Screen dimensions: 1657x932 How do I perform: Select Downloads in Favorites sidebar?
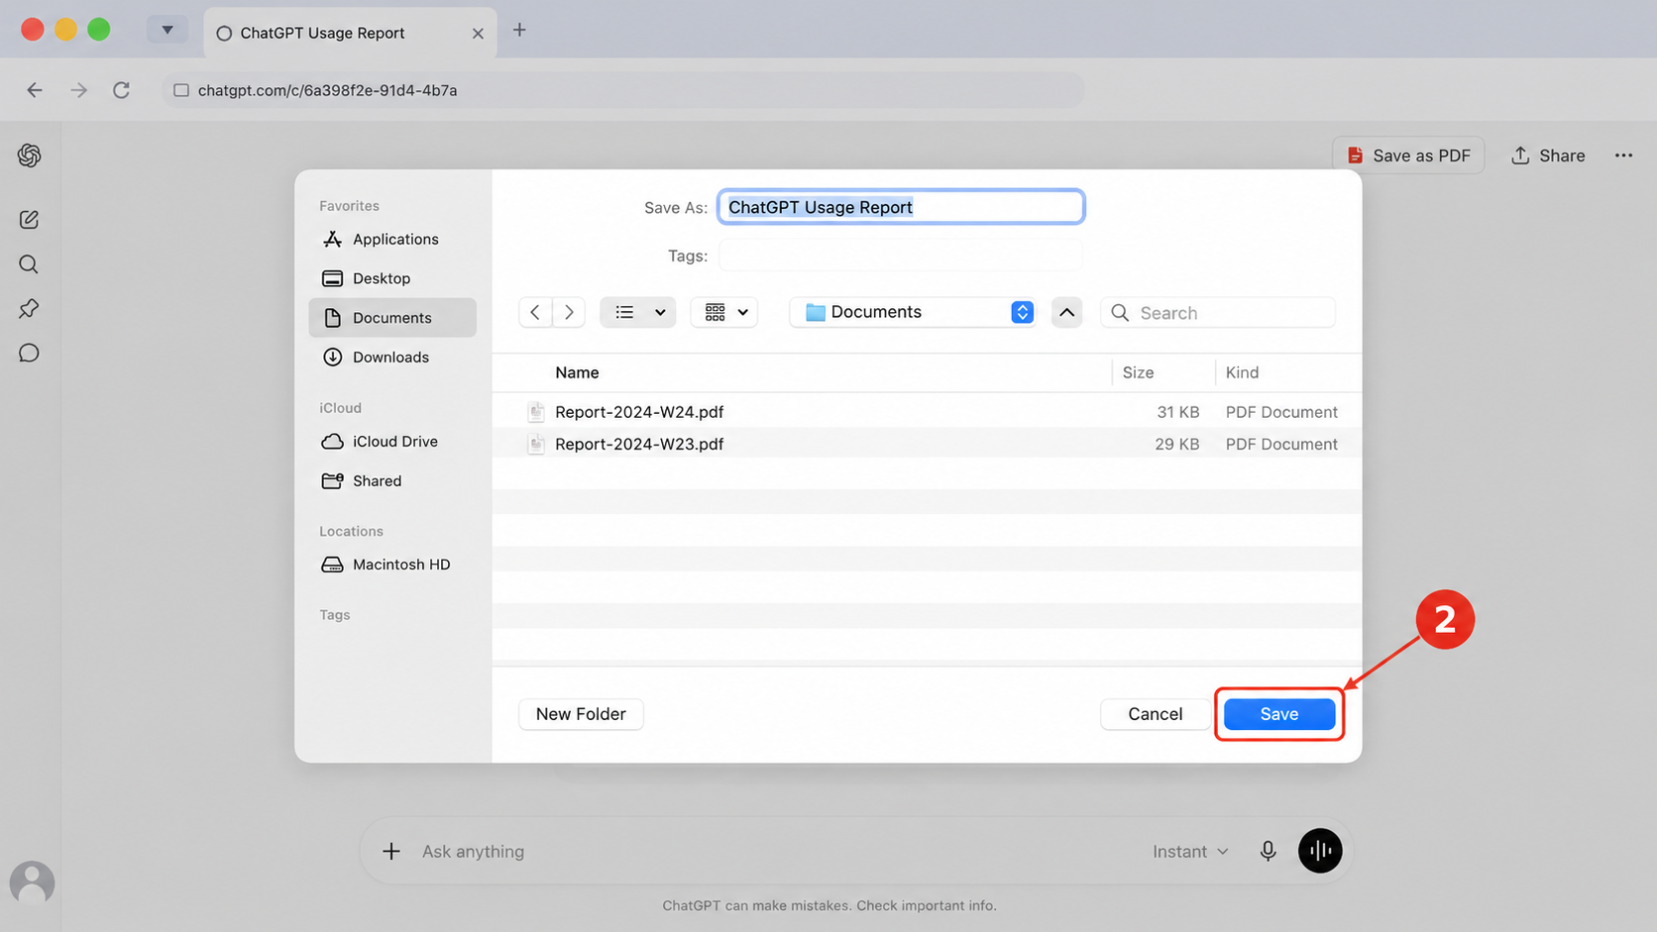[392, 358]
